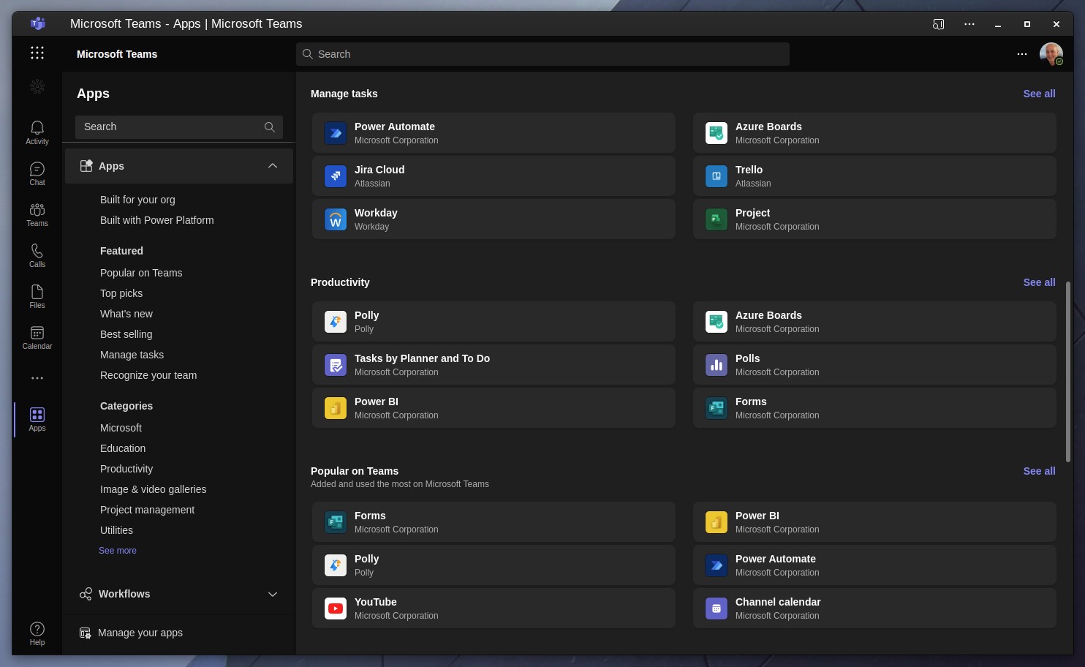Click the Polls app icon
This screenshot has height=667, width=1085.
(717, 365)
